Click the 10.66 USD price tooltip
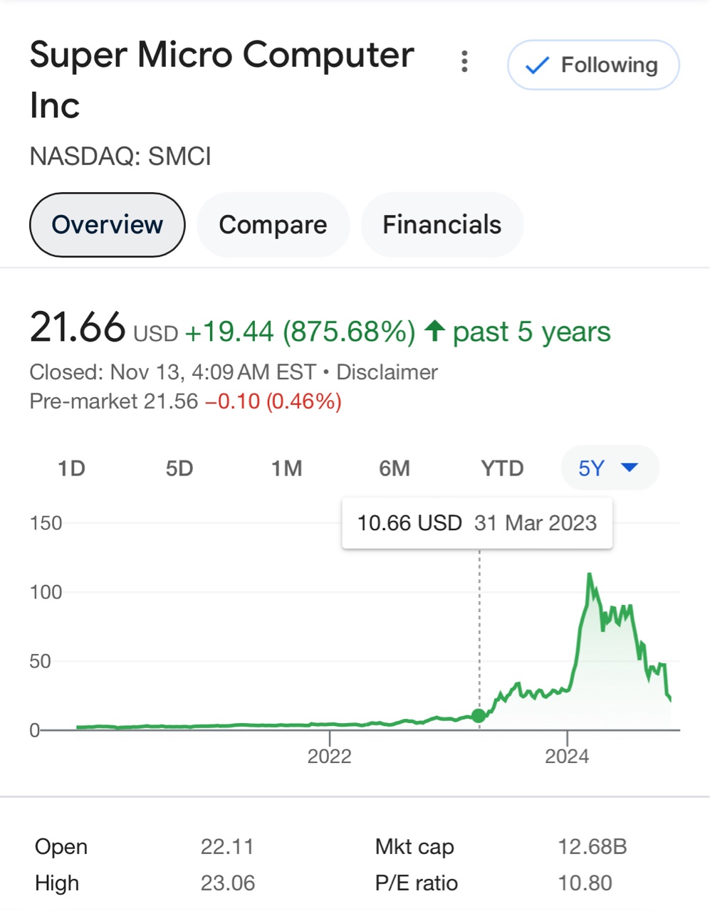The width and height of the screenshot is (710, 911). tap(477, 523)
